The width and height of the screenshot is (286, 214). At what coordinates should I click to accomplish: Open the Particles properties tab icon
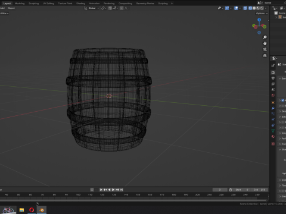tap(273, 114)
